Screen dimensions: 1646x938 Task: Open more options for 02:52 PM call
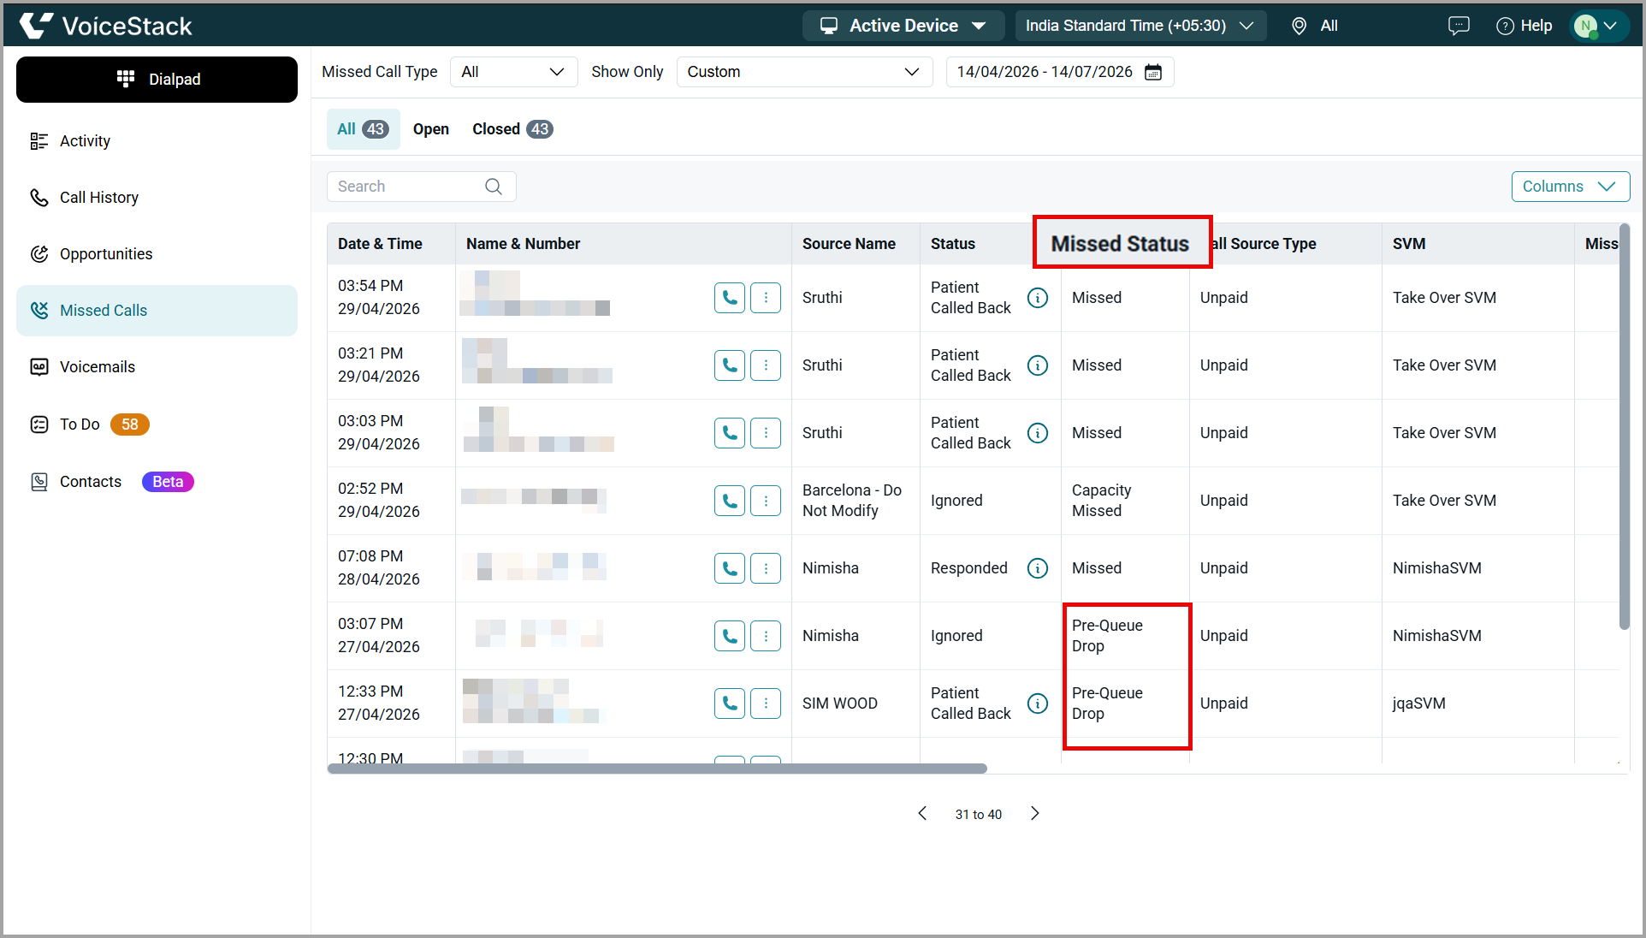pyautogui.click(x=766, y=501)
